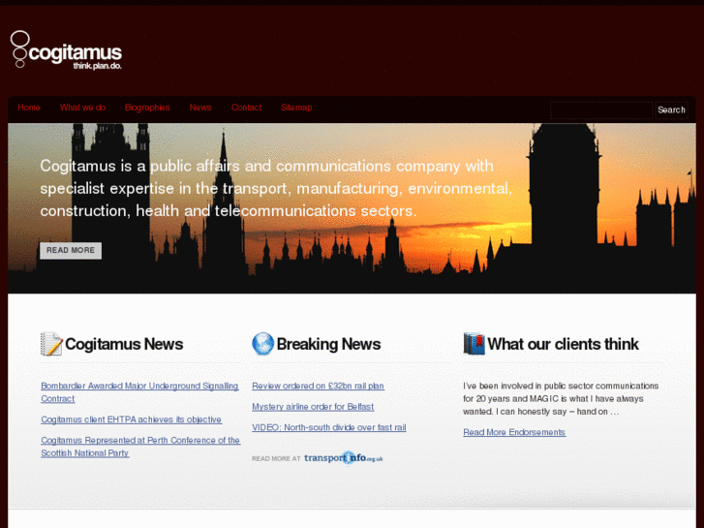Click the books icon beside client testimonials

tap(474, 344)
